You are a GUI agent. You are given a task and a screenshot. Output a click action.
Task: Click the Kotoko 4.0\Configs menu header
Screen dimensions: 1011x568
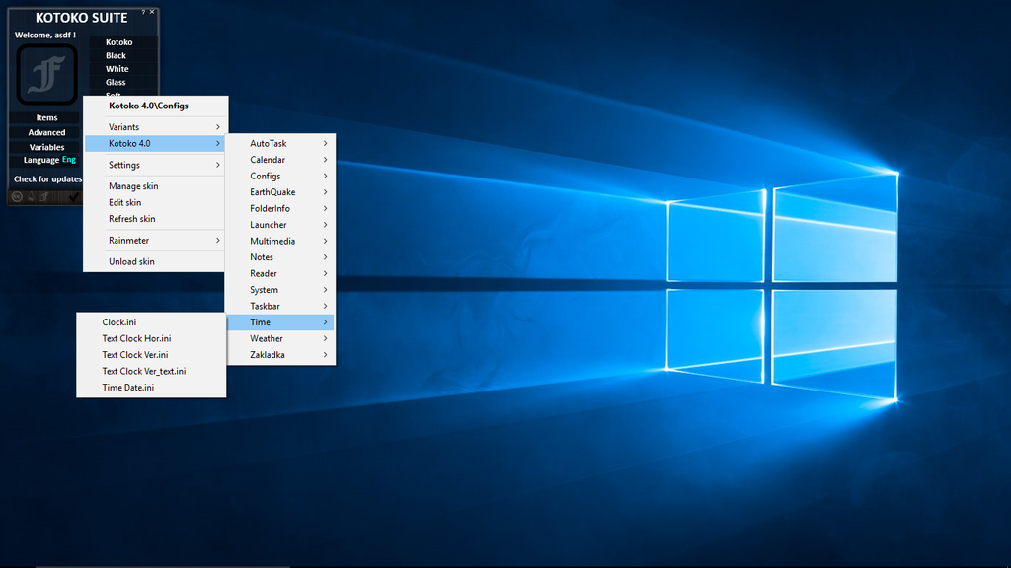click(x=155, y=106)
